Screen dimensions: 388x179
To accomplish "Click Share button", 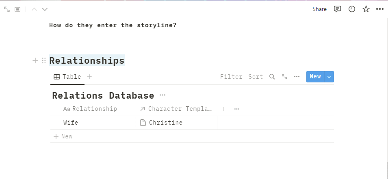I will (x=319, y=9).
